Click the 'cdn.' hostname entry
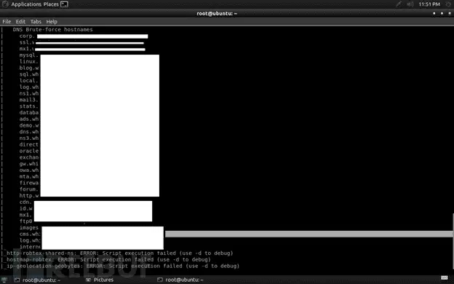 coord(25,202)
